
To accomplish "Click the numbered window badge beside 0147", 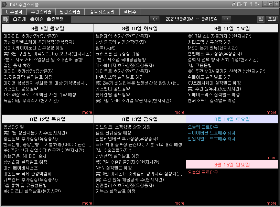I will pyautogui.click(x=4, y=4).
